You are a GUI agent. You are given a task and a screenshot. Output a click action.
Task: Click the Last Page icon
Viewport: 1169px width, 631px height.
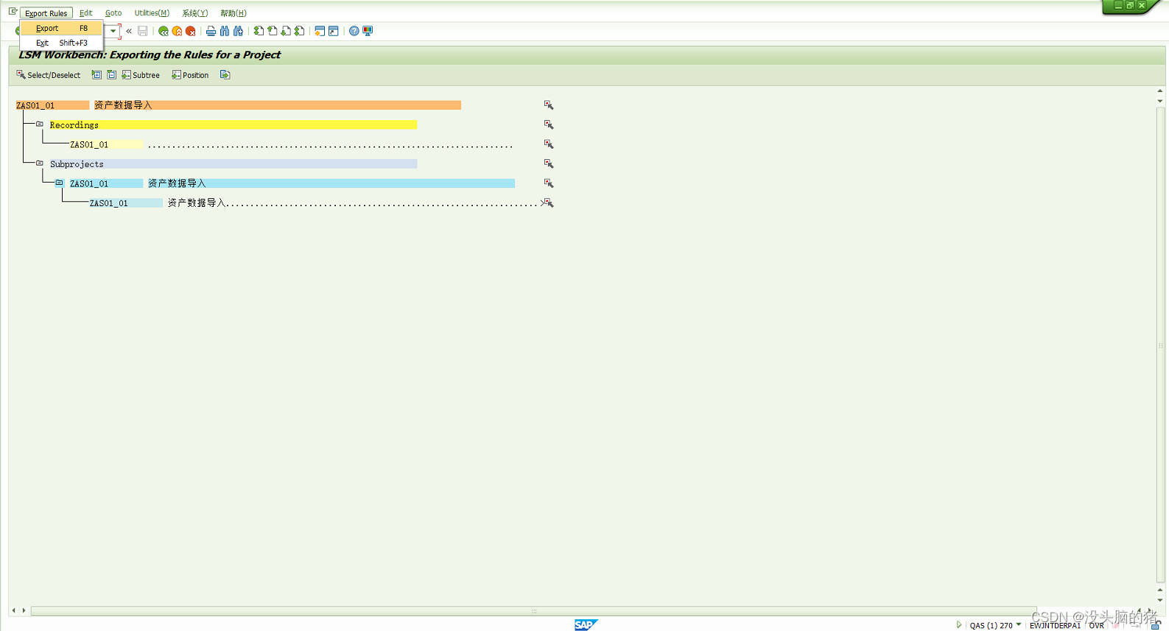coord(299,31)
